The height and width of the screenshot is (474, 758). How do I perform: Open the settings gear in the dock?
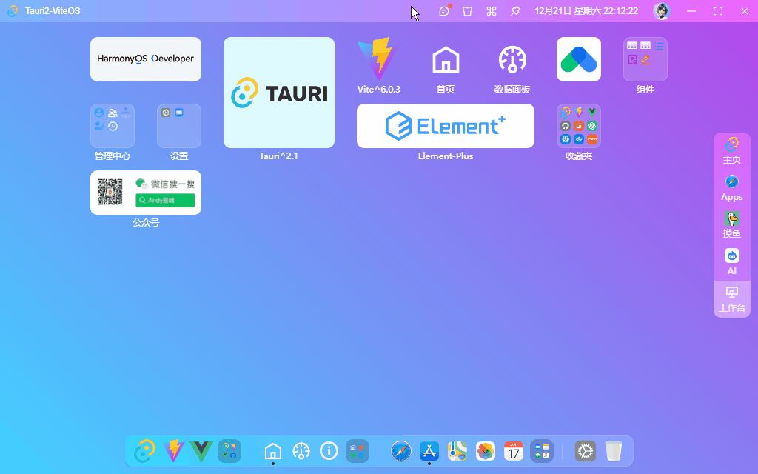pos(586,451)
